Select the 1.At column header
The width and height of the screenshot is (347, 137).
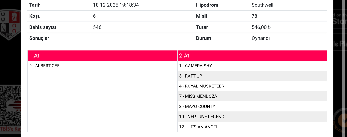102,55
